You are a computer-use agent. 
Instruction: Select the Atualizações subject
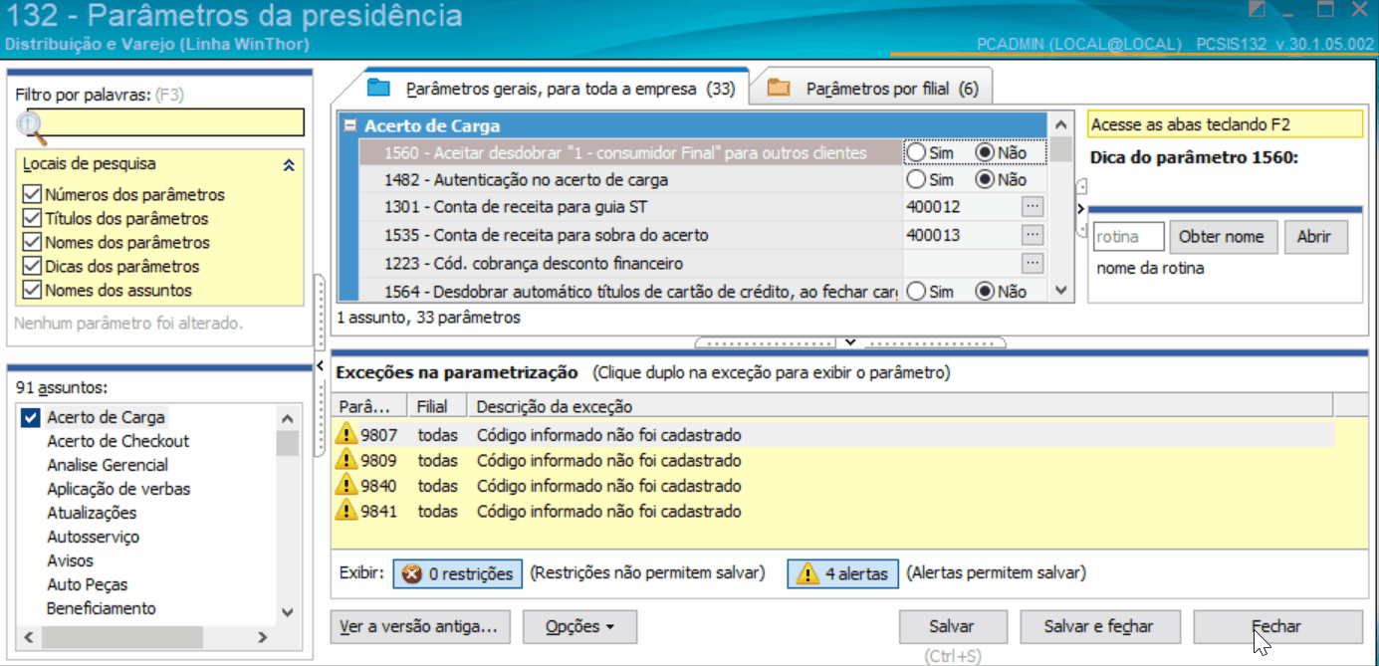coord(92,513)
